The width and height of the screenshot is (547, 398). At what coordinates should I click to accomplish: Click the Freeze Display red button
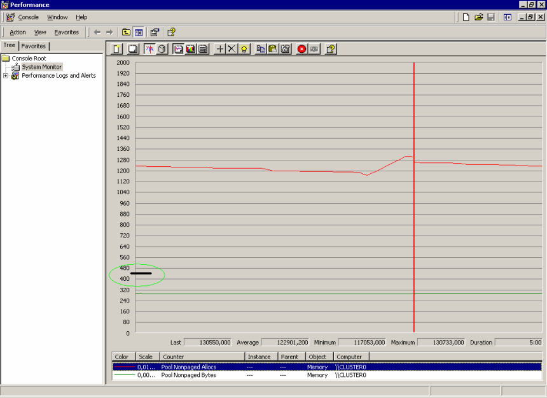coord(301,49)
